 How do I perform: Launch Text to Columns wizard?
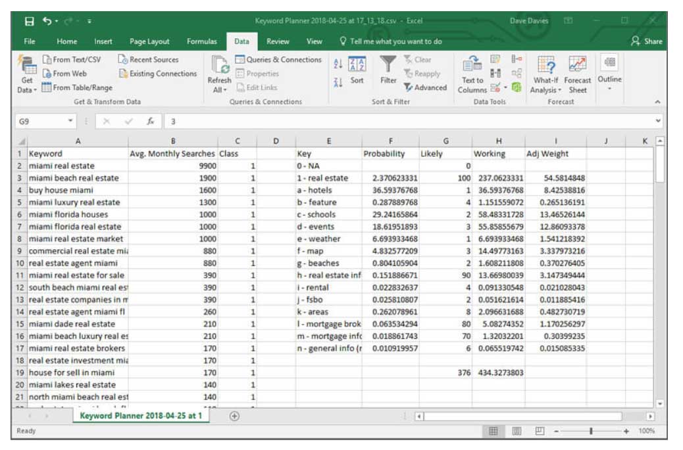[x=472, y=74]
